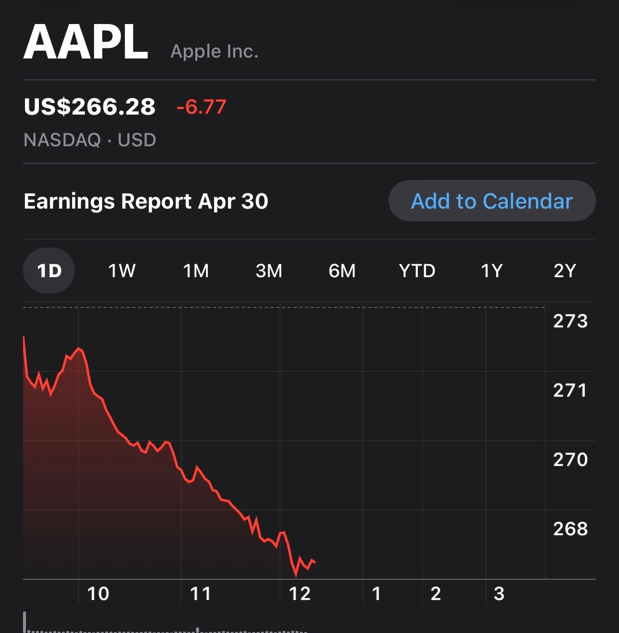Tap the AAPL ticker heading

86,42
